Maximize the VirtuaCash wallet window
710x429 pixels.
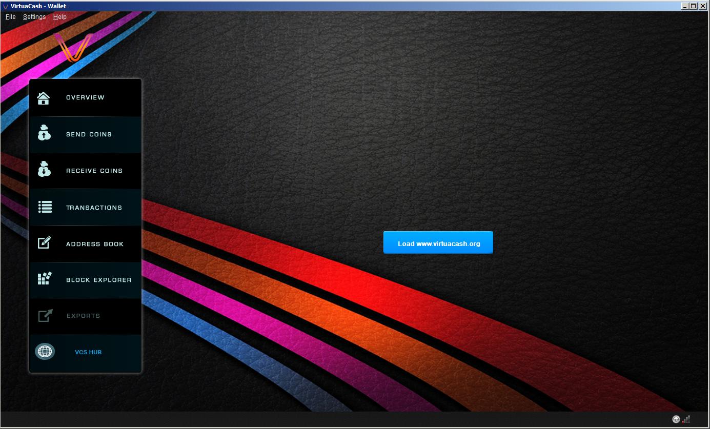point(693,6)
